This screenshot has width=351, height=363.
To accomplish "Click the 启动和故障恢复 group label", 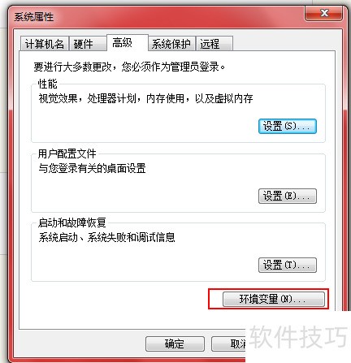I will pyautogui.click(x=71, y=223).
